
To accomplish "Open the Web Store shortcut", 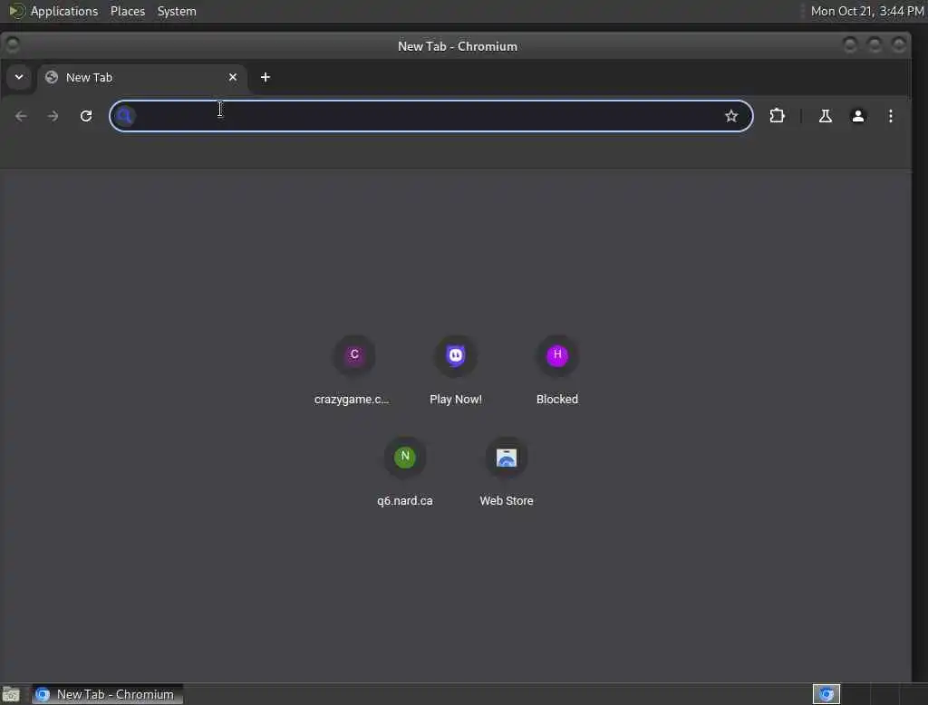I will click(507, 472).
